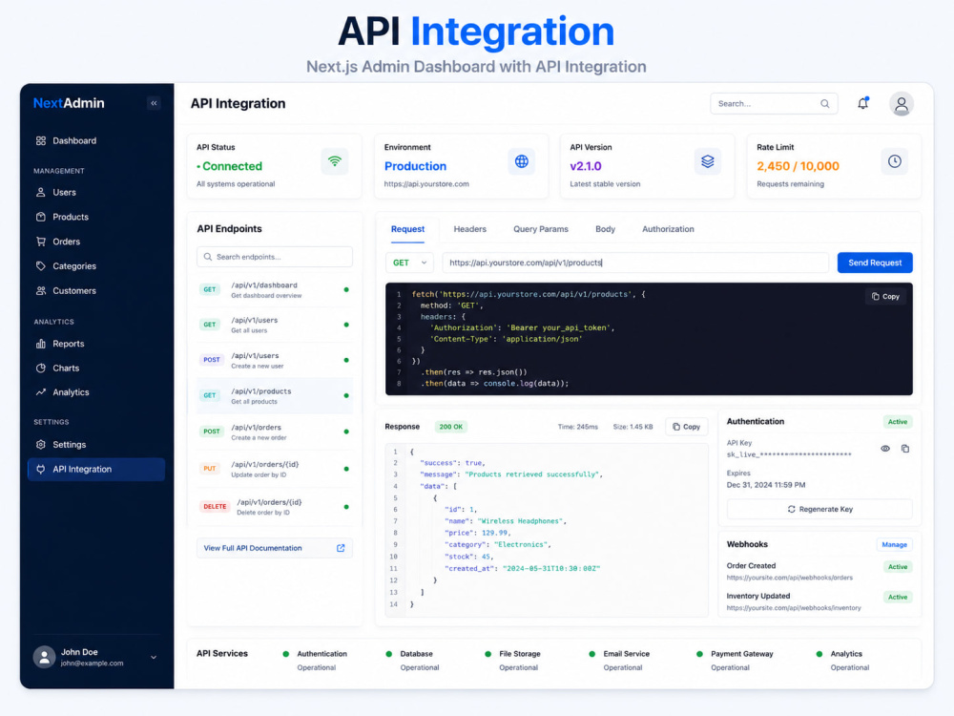Expand John Doe account menu chevron
Screen dimensions: 954x716
pyautogui.click(x=154, y=658)
